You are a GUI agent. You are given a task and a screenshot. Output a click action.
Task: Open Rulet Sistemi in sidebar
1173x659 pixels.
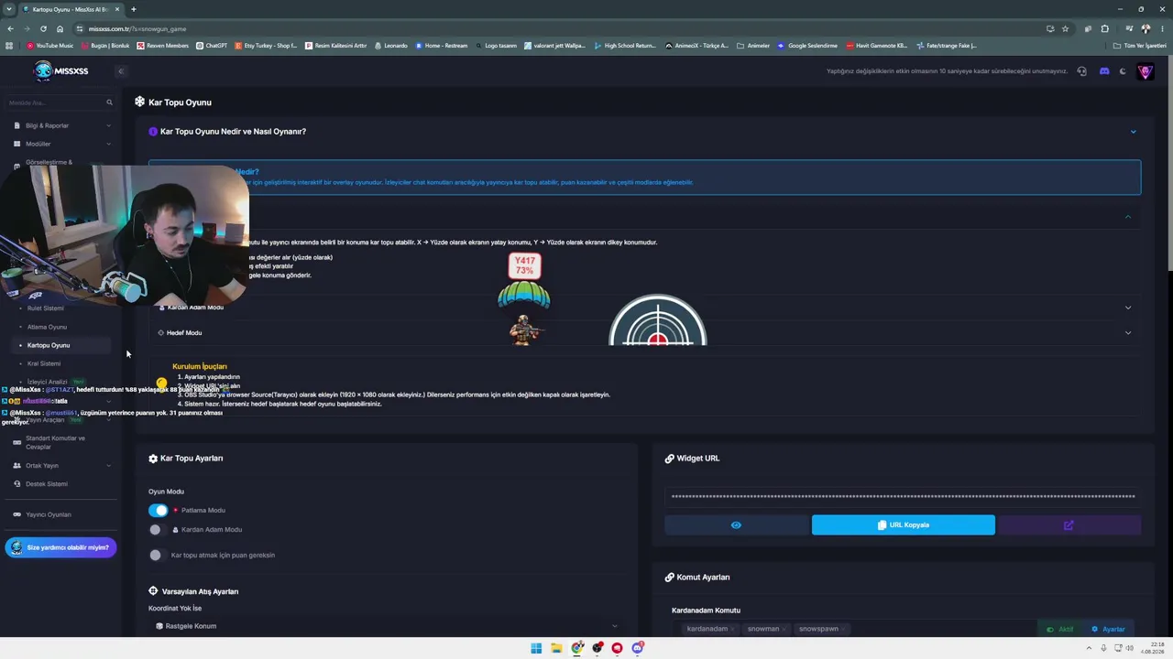46,308
